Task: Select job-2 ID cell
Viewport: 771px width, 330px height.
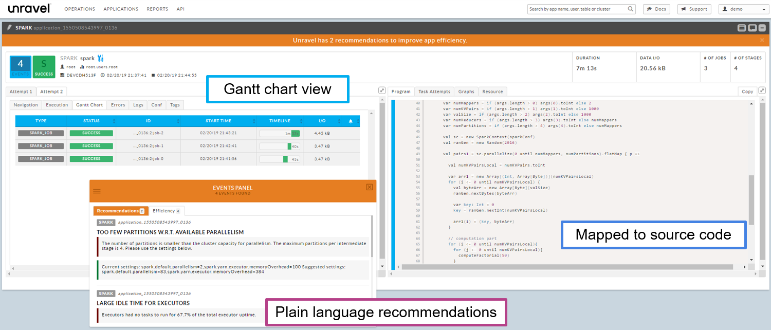Action: tap(148, 133)
